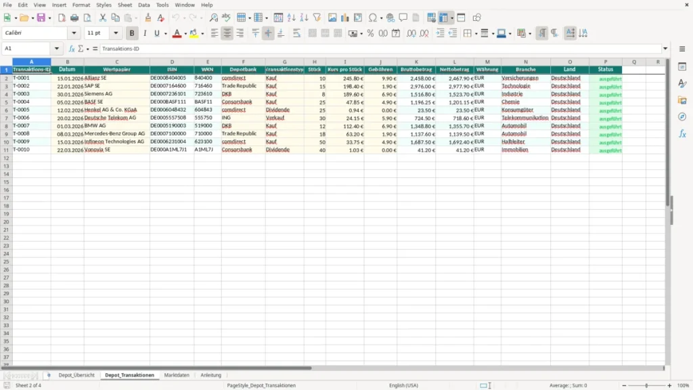
Task: Click the Clear Direct Formatting icon
Action: coord(161,18)
